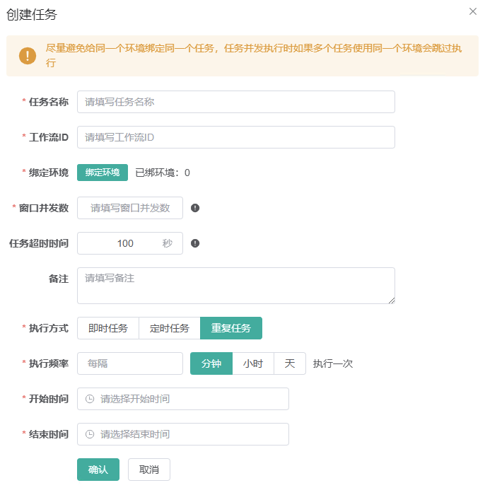Click clock icon in 开始时间 field

(x=90, y=399)
